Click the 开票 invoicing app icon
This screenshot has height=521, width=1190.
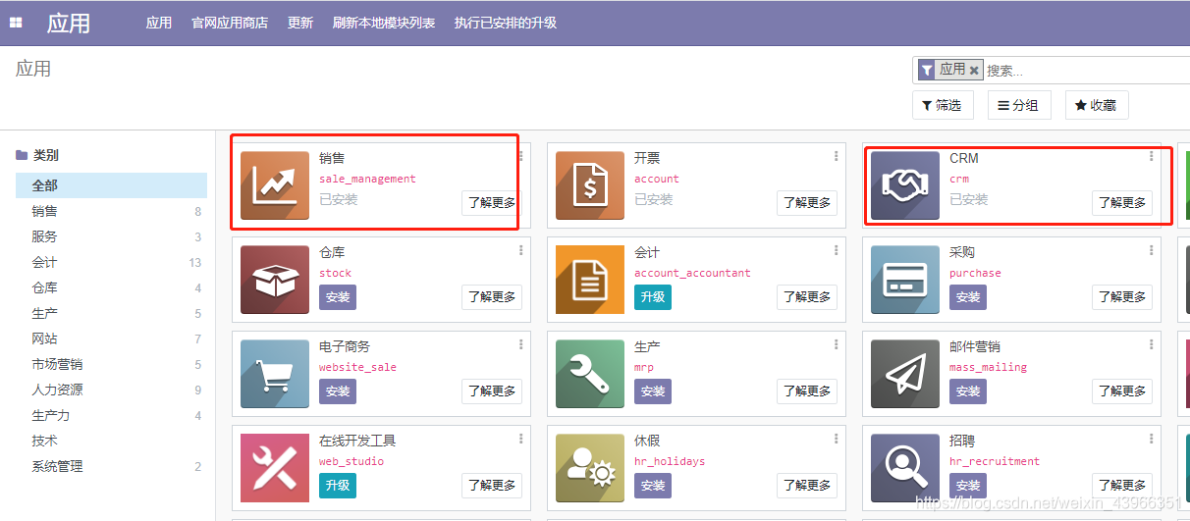point(590,184)
